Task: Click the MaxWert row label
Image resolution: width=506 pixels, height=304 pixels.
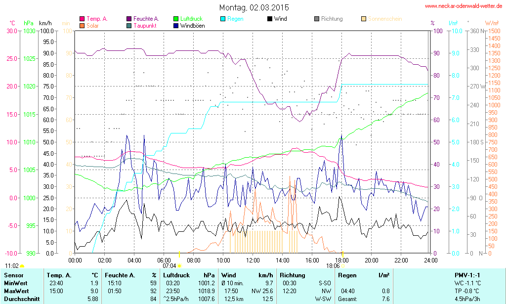Action: [x=16, y=291]
